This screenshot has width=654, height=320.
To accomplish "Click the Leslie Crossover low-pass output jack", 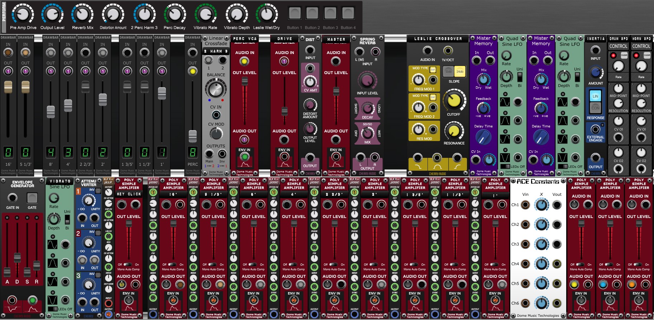I will 417,157.
